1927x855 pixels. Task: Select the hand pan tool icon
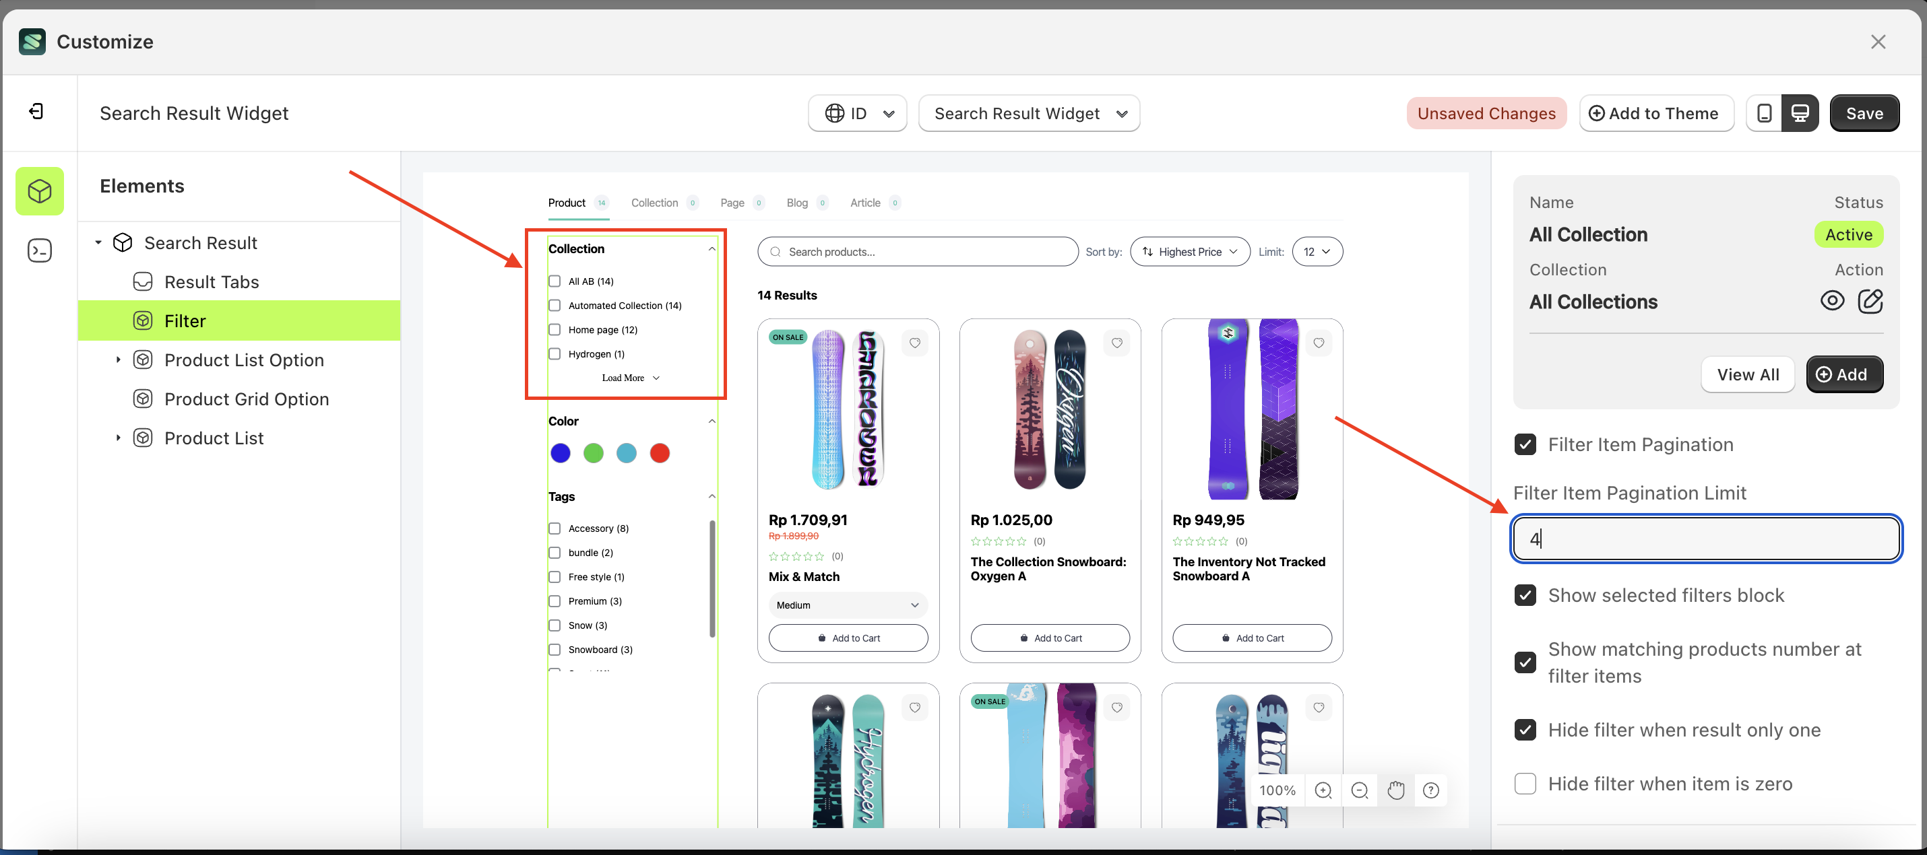[x=1395, y=790]
